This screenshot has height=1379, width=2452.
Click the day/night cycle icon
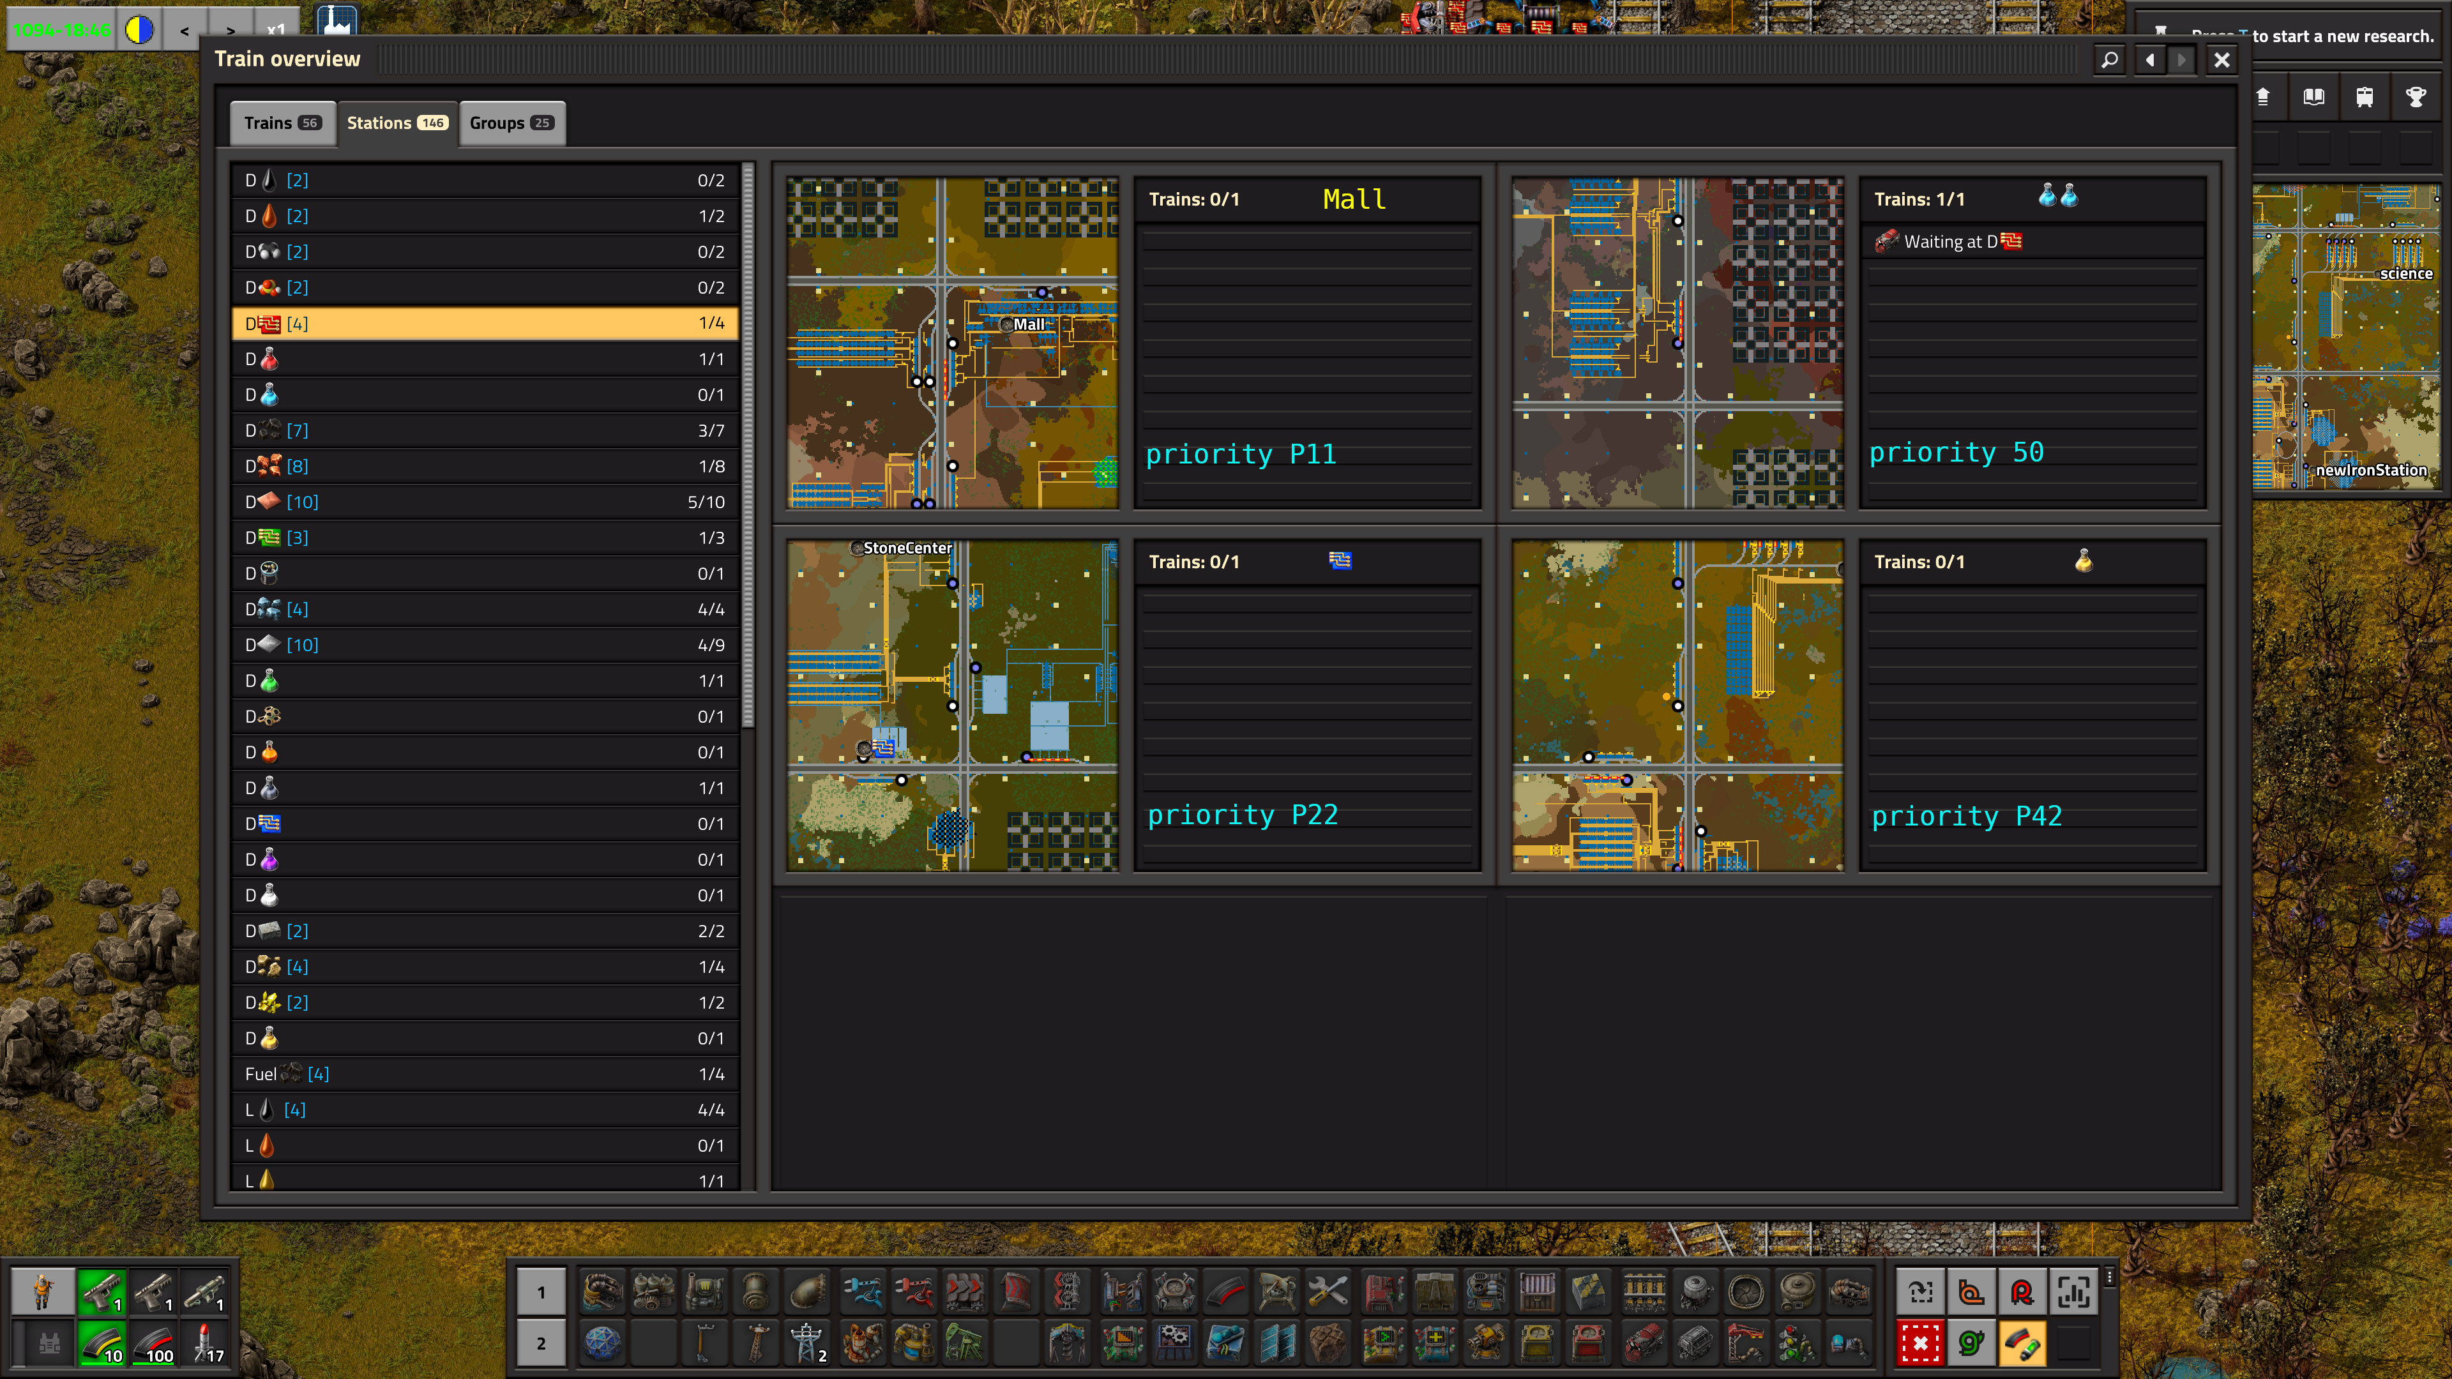coord(140,29)
